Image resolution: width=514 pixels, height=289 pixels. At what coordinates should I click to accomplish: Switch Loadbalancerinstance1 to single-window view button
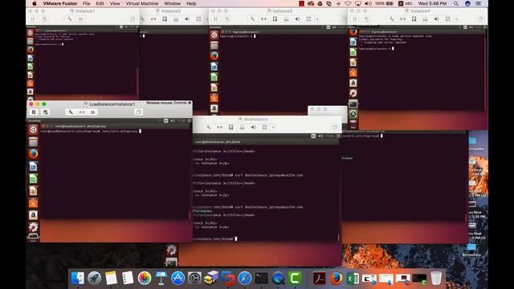click(138, 112)
